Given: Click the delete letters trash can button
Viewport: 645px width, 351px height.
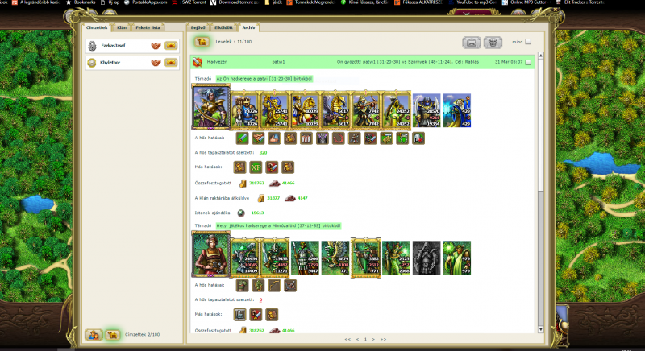Looking at the screenshot, I should click(492, 43).
